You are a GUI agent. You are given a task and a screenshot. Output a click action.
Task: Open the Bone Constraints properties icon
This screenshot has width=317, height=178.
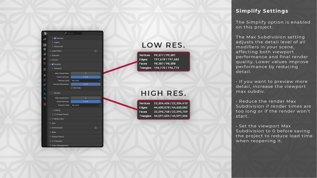point(45,98)
